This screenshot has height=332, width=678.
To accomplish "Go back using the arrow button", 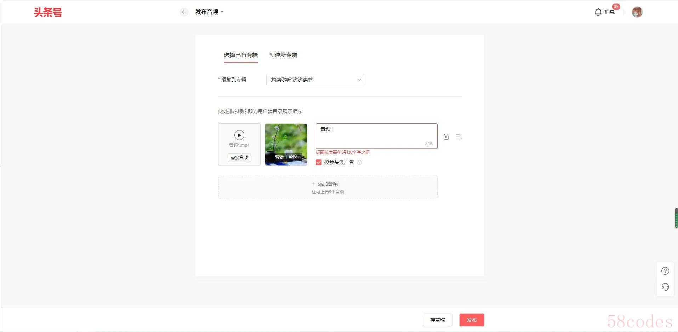I will point(184,12).
